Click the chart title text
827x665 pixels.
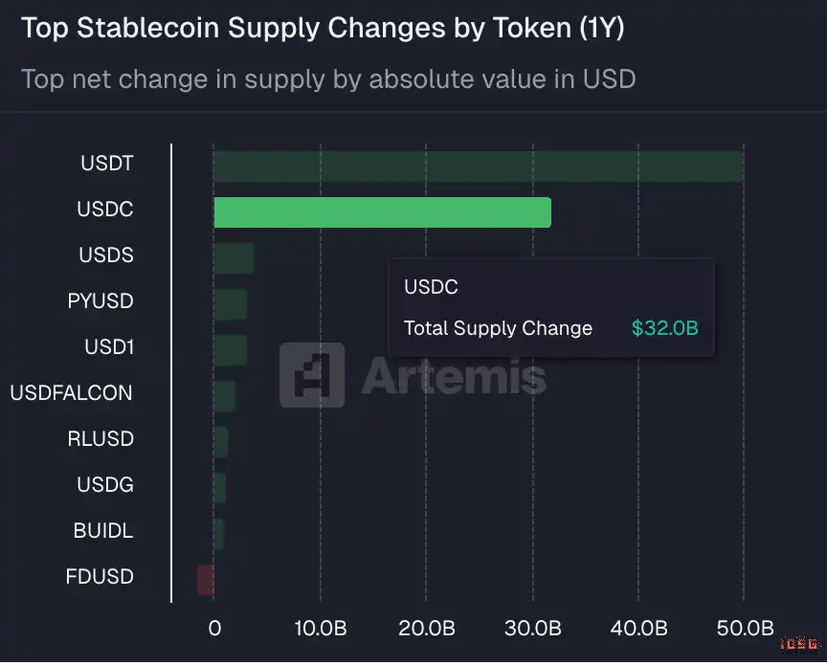click(x=323, y=28)
